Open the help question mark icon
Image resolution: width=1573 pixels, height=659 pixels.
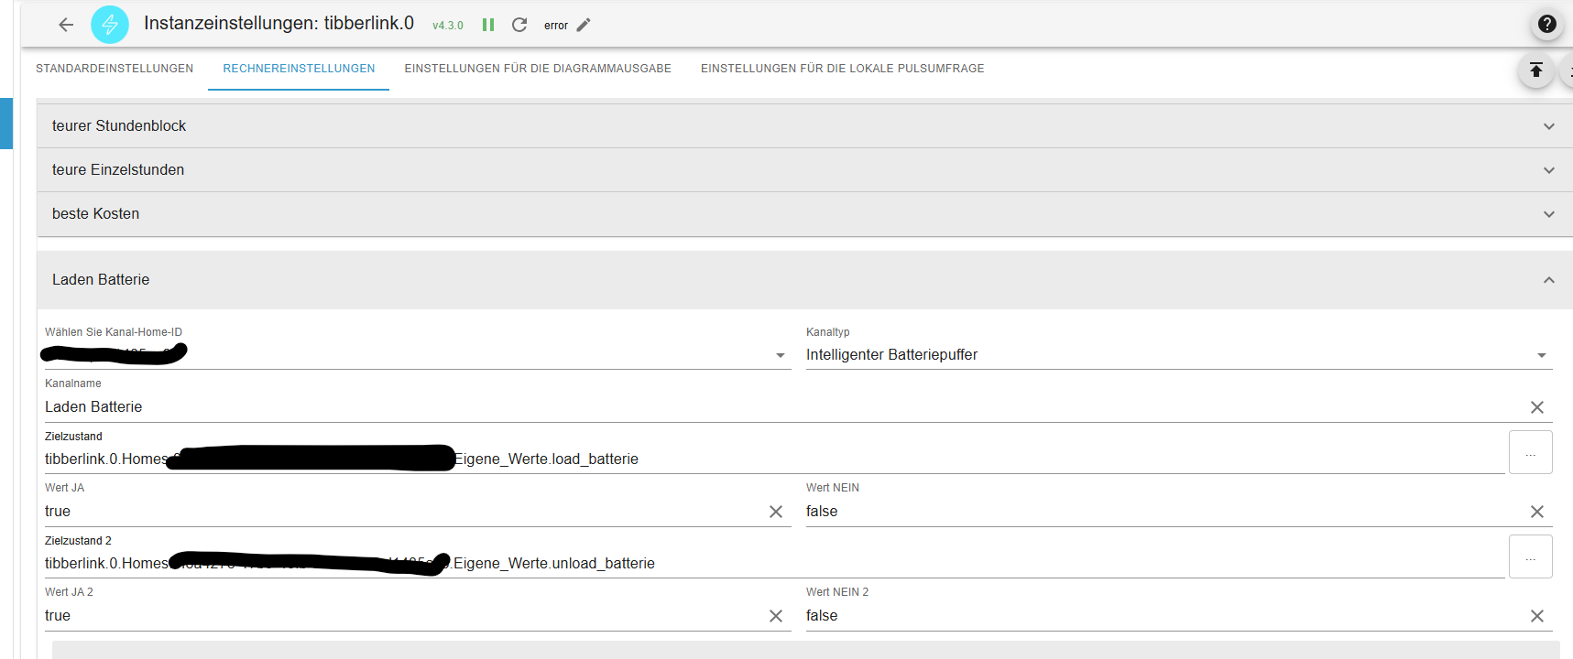tap(1547, 25)
